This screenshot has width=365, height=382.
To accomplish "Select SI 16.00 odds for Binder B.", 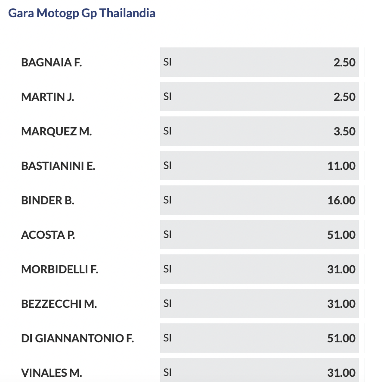I will [x=259, y=200].
